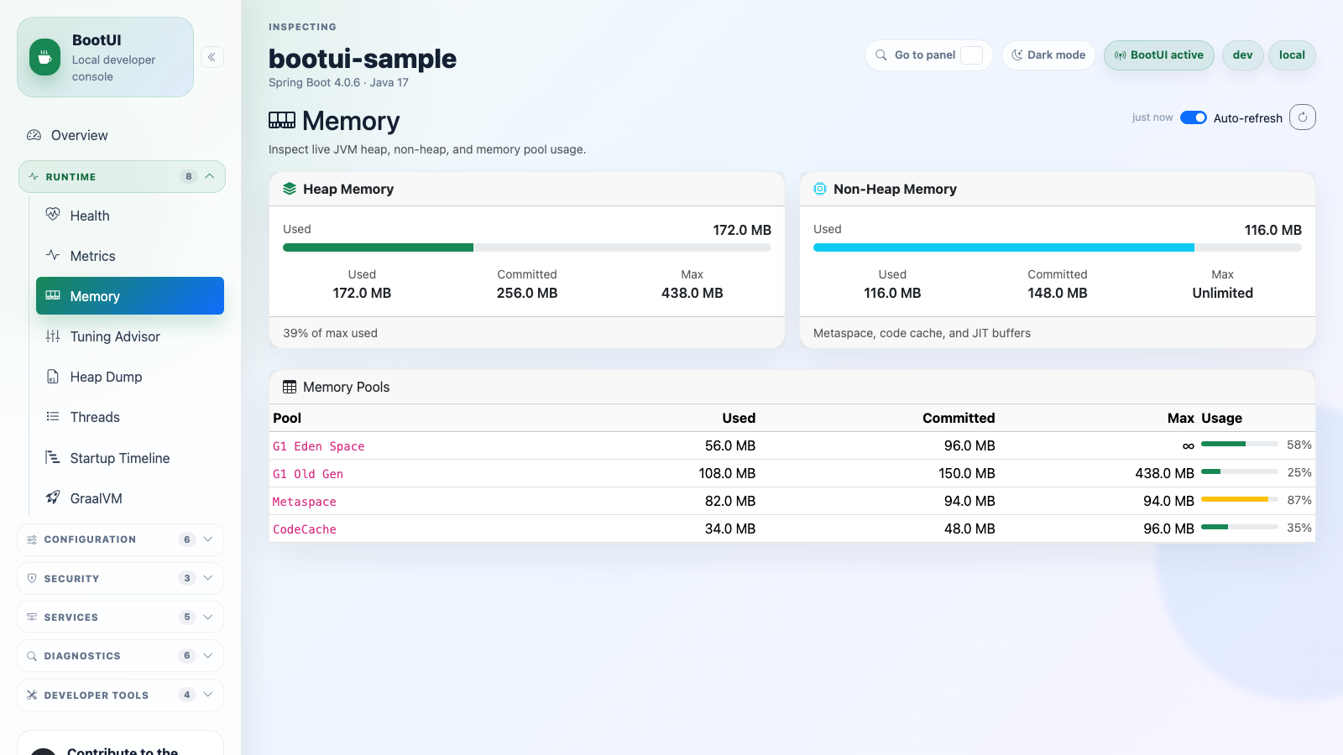
Task: Collapse the Runtime section chevron
Action: (x=210, y=176)
